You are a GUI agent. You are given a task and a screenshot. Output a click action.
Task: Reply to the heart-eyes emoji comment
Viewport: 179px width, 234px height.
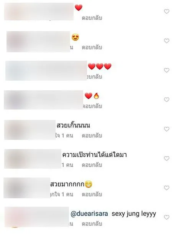click(x=92, y=48)
